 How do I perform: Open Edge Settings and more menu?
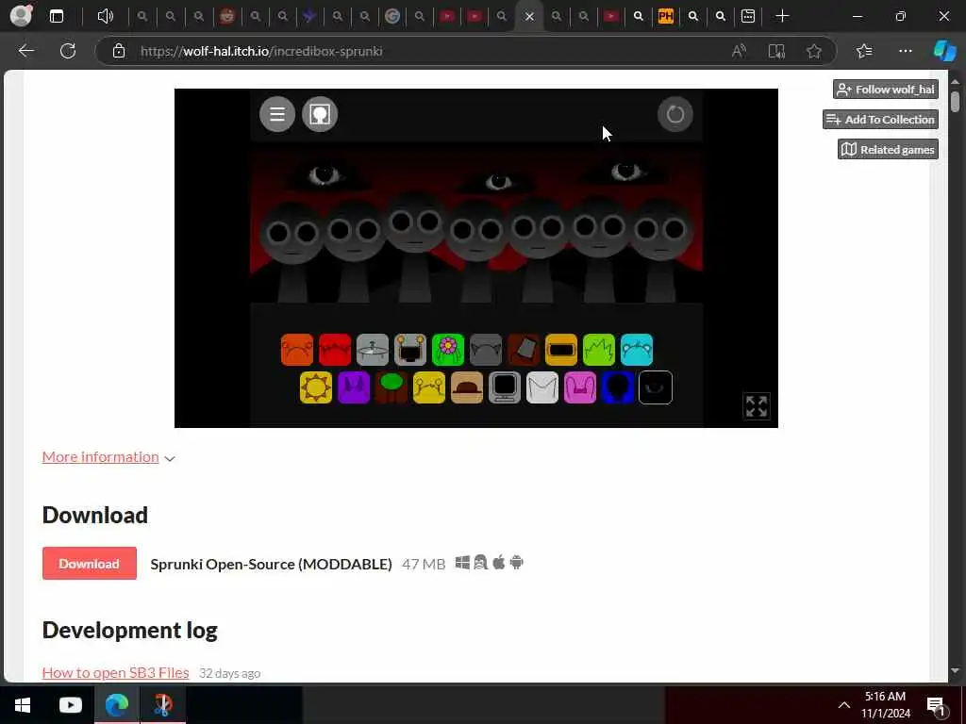tap(905, 51)
